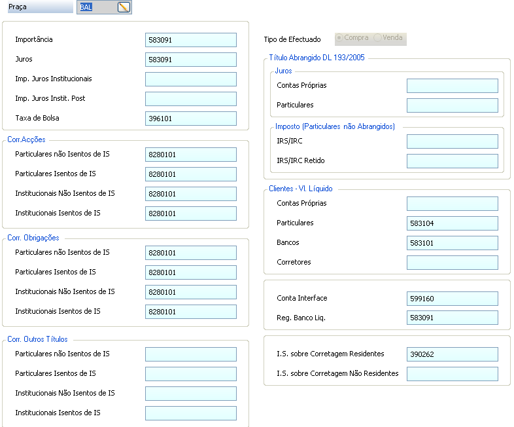The width and height of the screenshot is (514, 427).
Task: Click Corr. Outros Títulos Particulares Isentos field
Action: tap(191, 374)
